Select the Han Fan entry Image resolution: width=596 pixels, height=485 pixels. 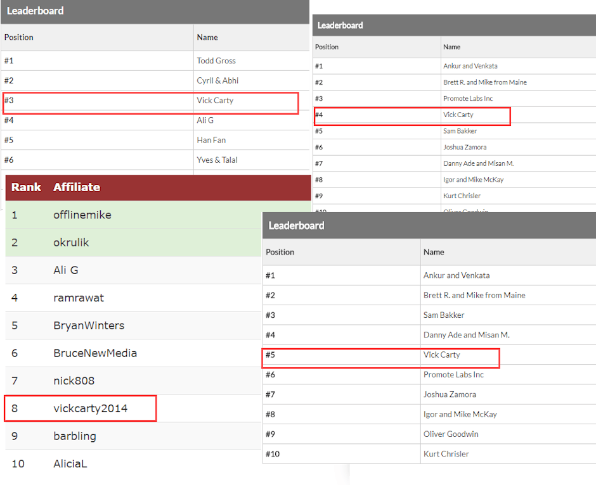click(x=211, y=140)
